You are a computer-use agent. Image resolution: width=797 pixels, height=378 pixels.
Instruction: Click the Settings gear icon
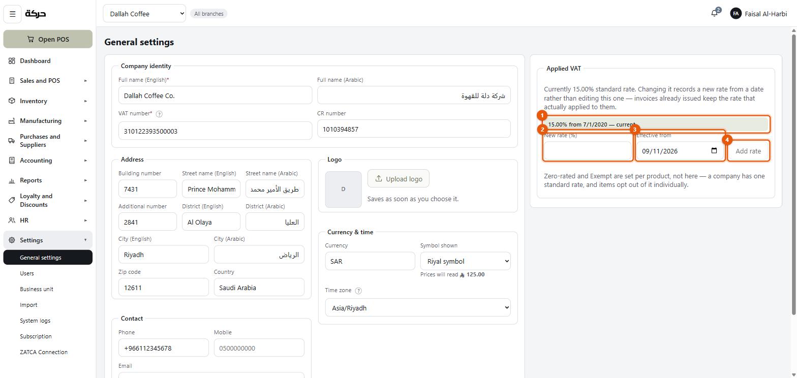point(12,240)
